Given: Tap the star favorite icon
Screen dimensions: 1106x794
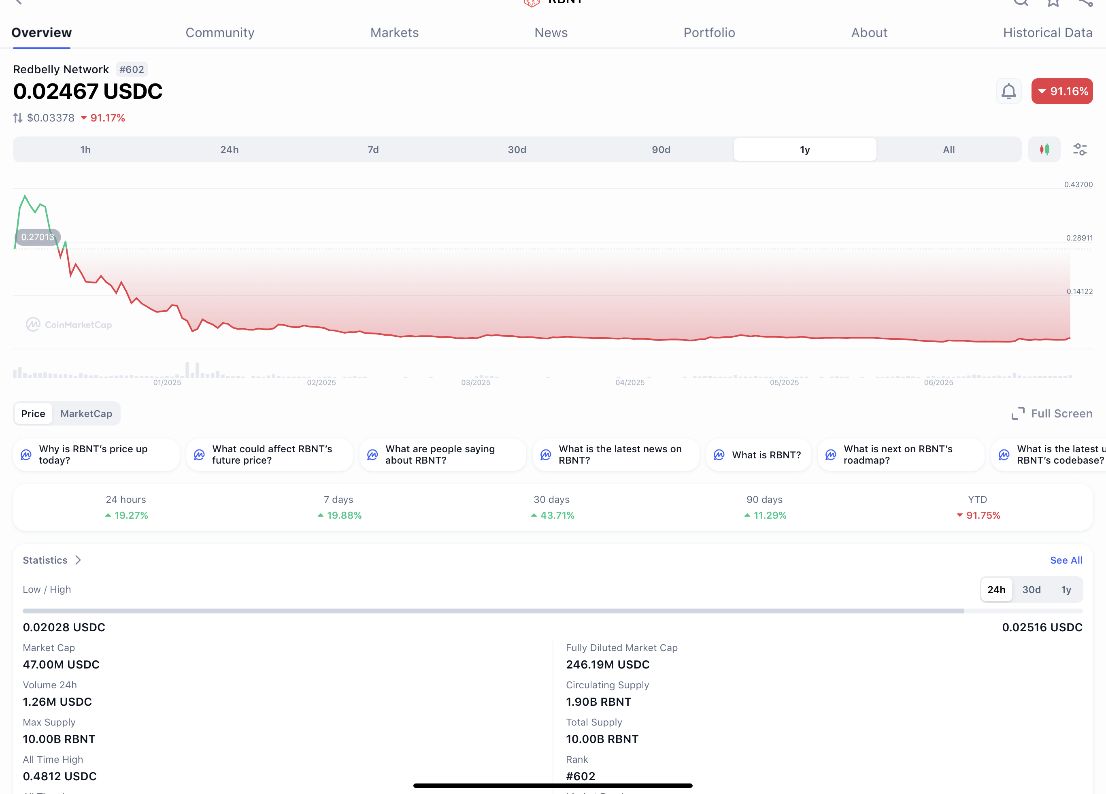Looking at the screenshot, I should (x=1053, y=2).
